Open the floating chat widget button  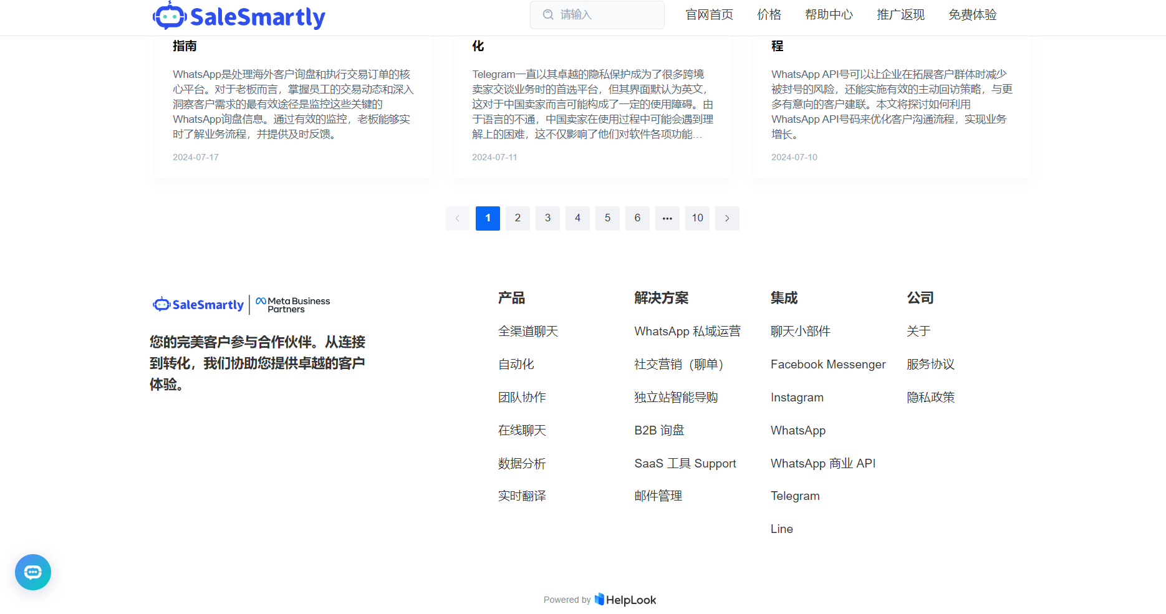pyautogui.click(x=33, y=572)
